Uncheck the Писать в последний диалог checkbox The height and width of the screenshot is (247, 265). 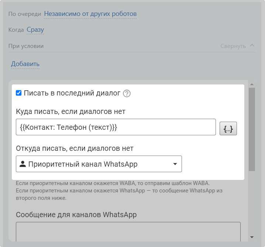[19, 93]
